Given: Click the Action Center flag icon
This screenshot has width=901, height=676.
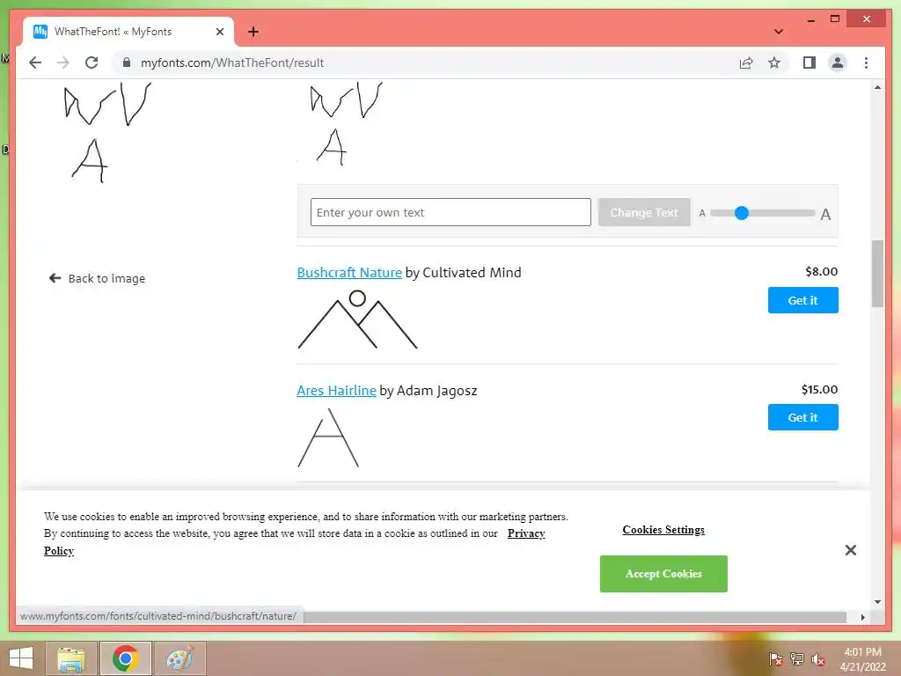Looking at the screenshot, I should (x=775, y=658).
